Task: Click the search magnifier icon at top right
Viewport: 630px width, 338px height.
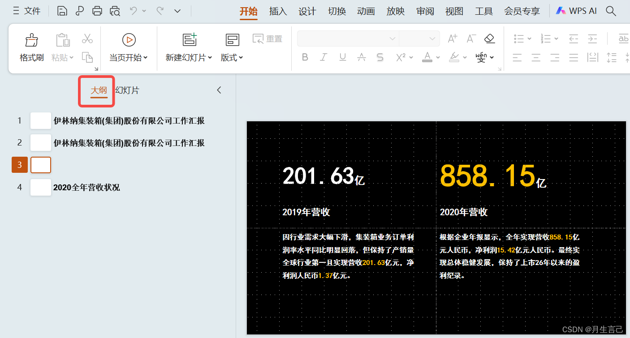Action: 611,11
